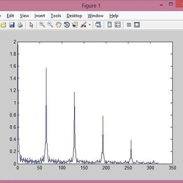
Task: Click the fourth peak near x=256
Action: 131,140
